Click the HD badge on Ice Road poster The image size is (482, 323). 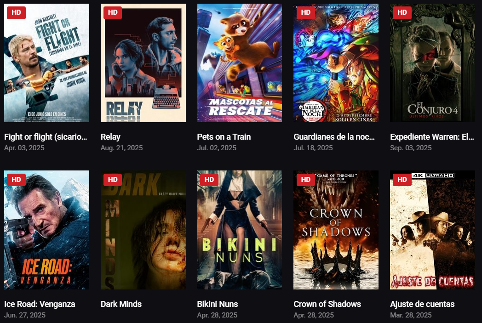(x=16, y=180)
